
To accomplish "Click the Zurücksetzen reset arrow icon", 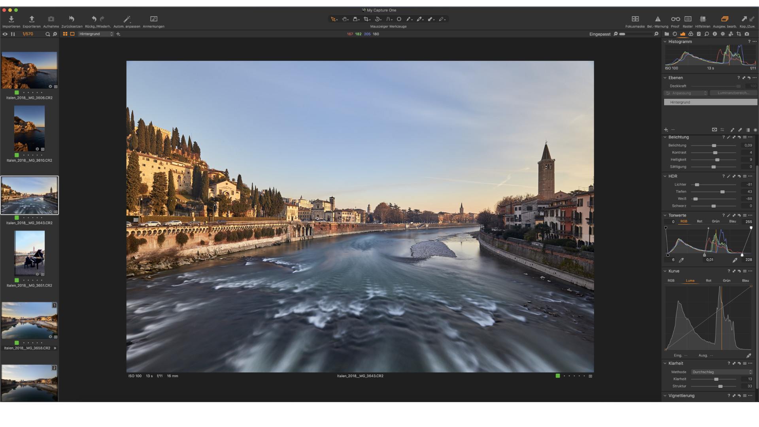I will pyautogui.click(x=72, y=19).
